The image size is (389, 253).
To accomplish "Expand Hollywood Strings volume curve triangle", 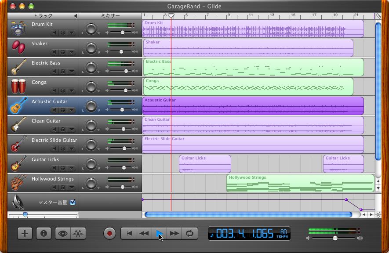I will [72, 187].
